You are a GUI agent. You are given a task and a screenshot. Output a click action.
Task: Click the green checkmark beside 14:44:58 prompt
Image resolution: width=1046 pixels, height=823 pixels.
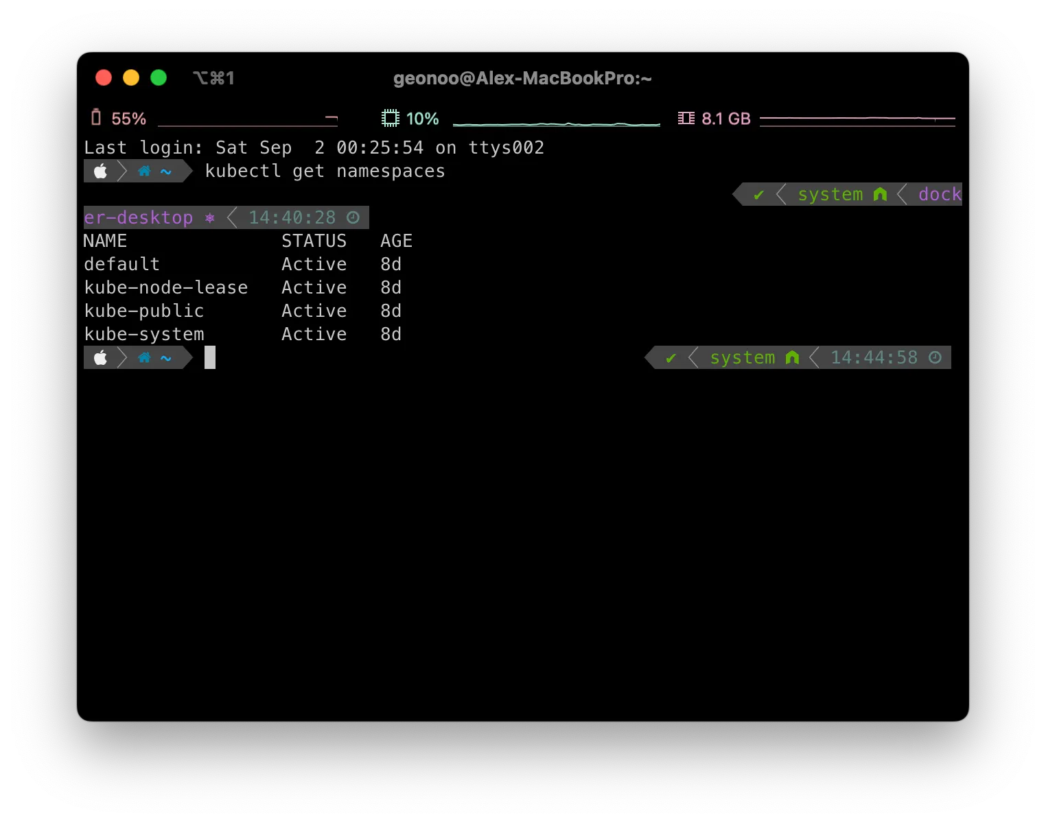pyautogui.click(x=671, y=358)
